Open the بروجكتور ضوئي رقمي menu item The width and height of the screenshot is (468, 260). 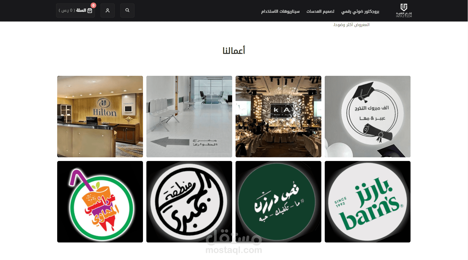(360, 11)
